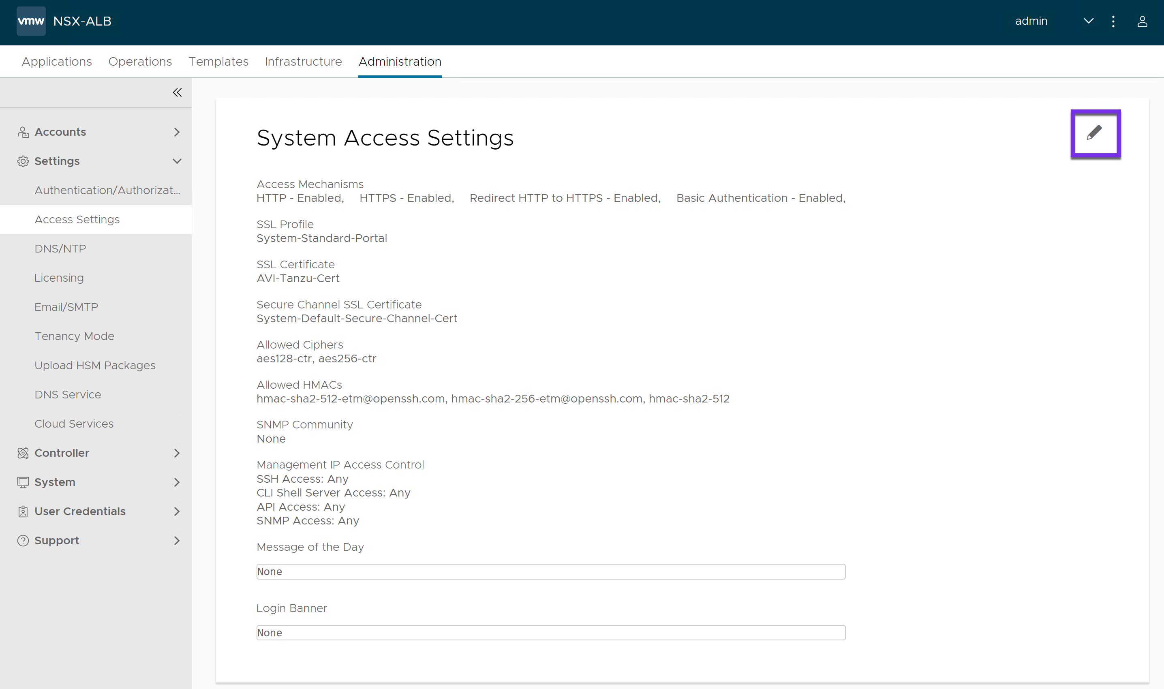Collapse the sidebar with double-chevron icon
Screen dimensions: 1164x689
click(x=177, y=92)
